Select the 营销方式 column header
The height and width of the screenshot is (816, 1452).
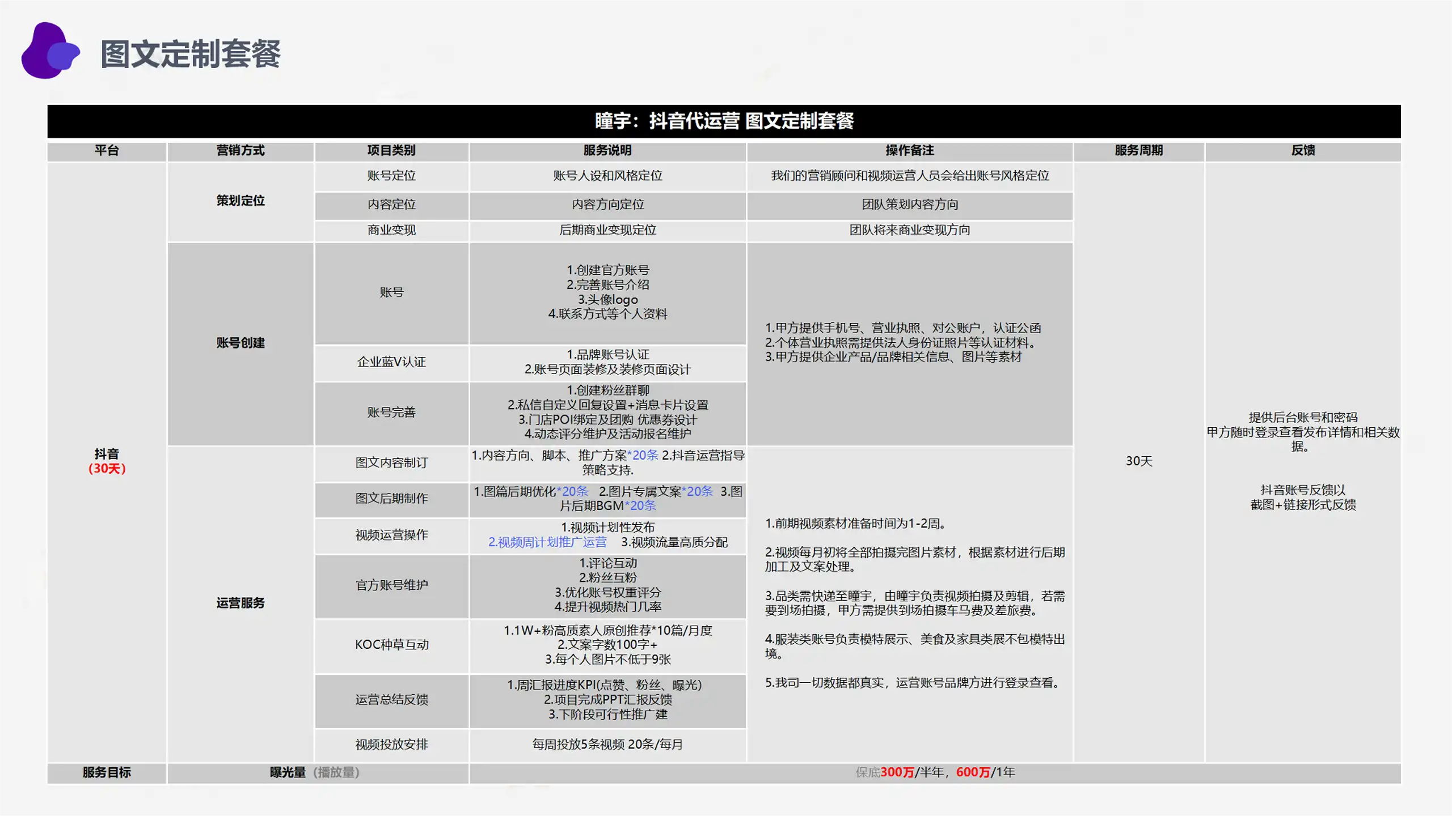(240, 151)
